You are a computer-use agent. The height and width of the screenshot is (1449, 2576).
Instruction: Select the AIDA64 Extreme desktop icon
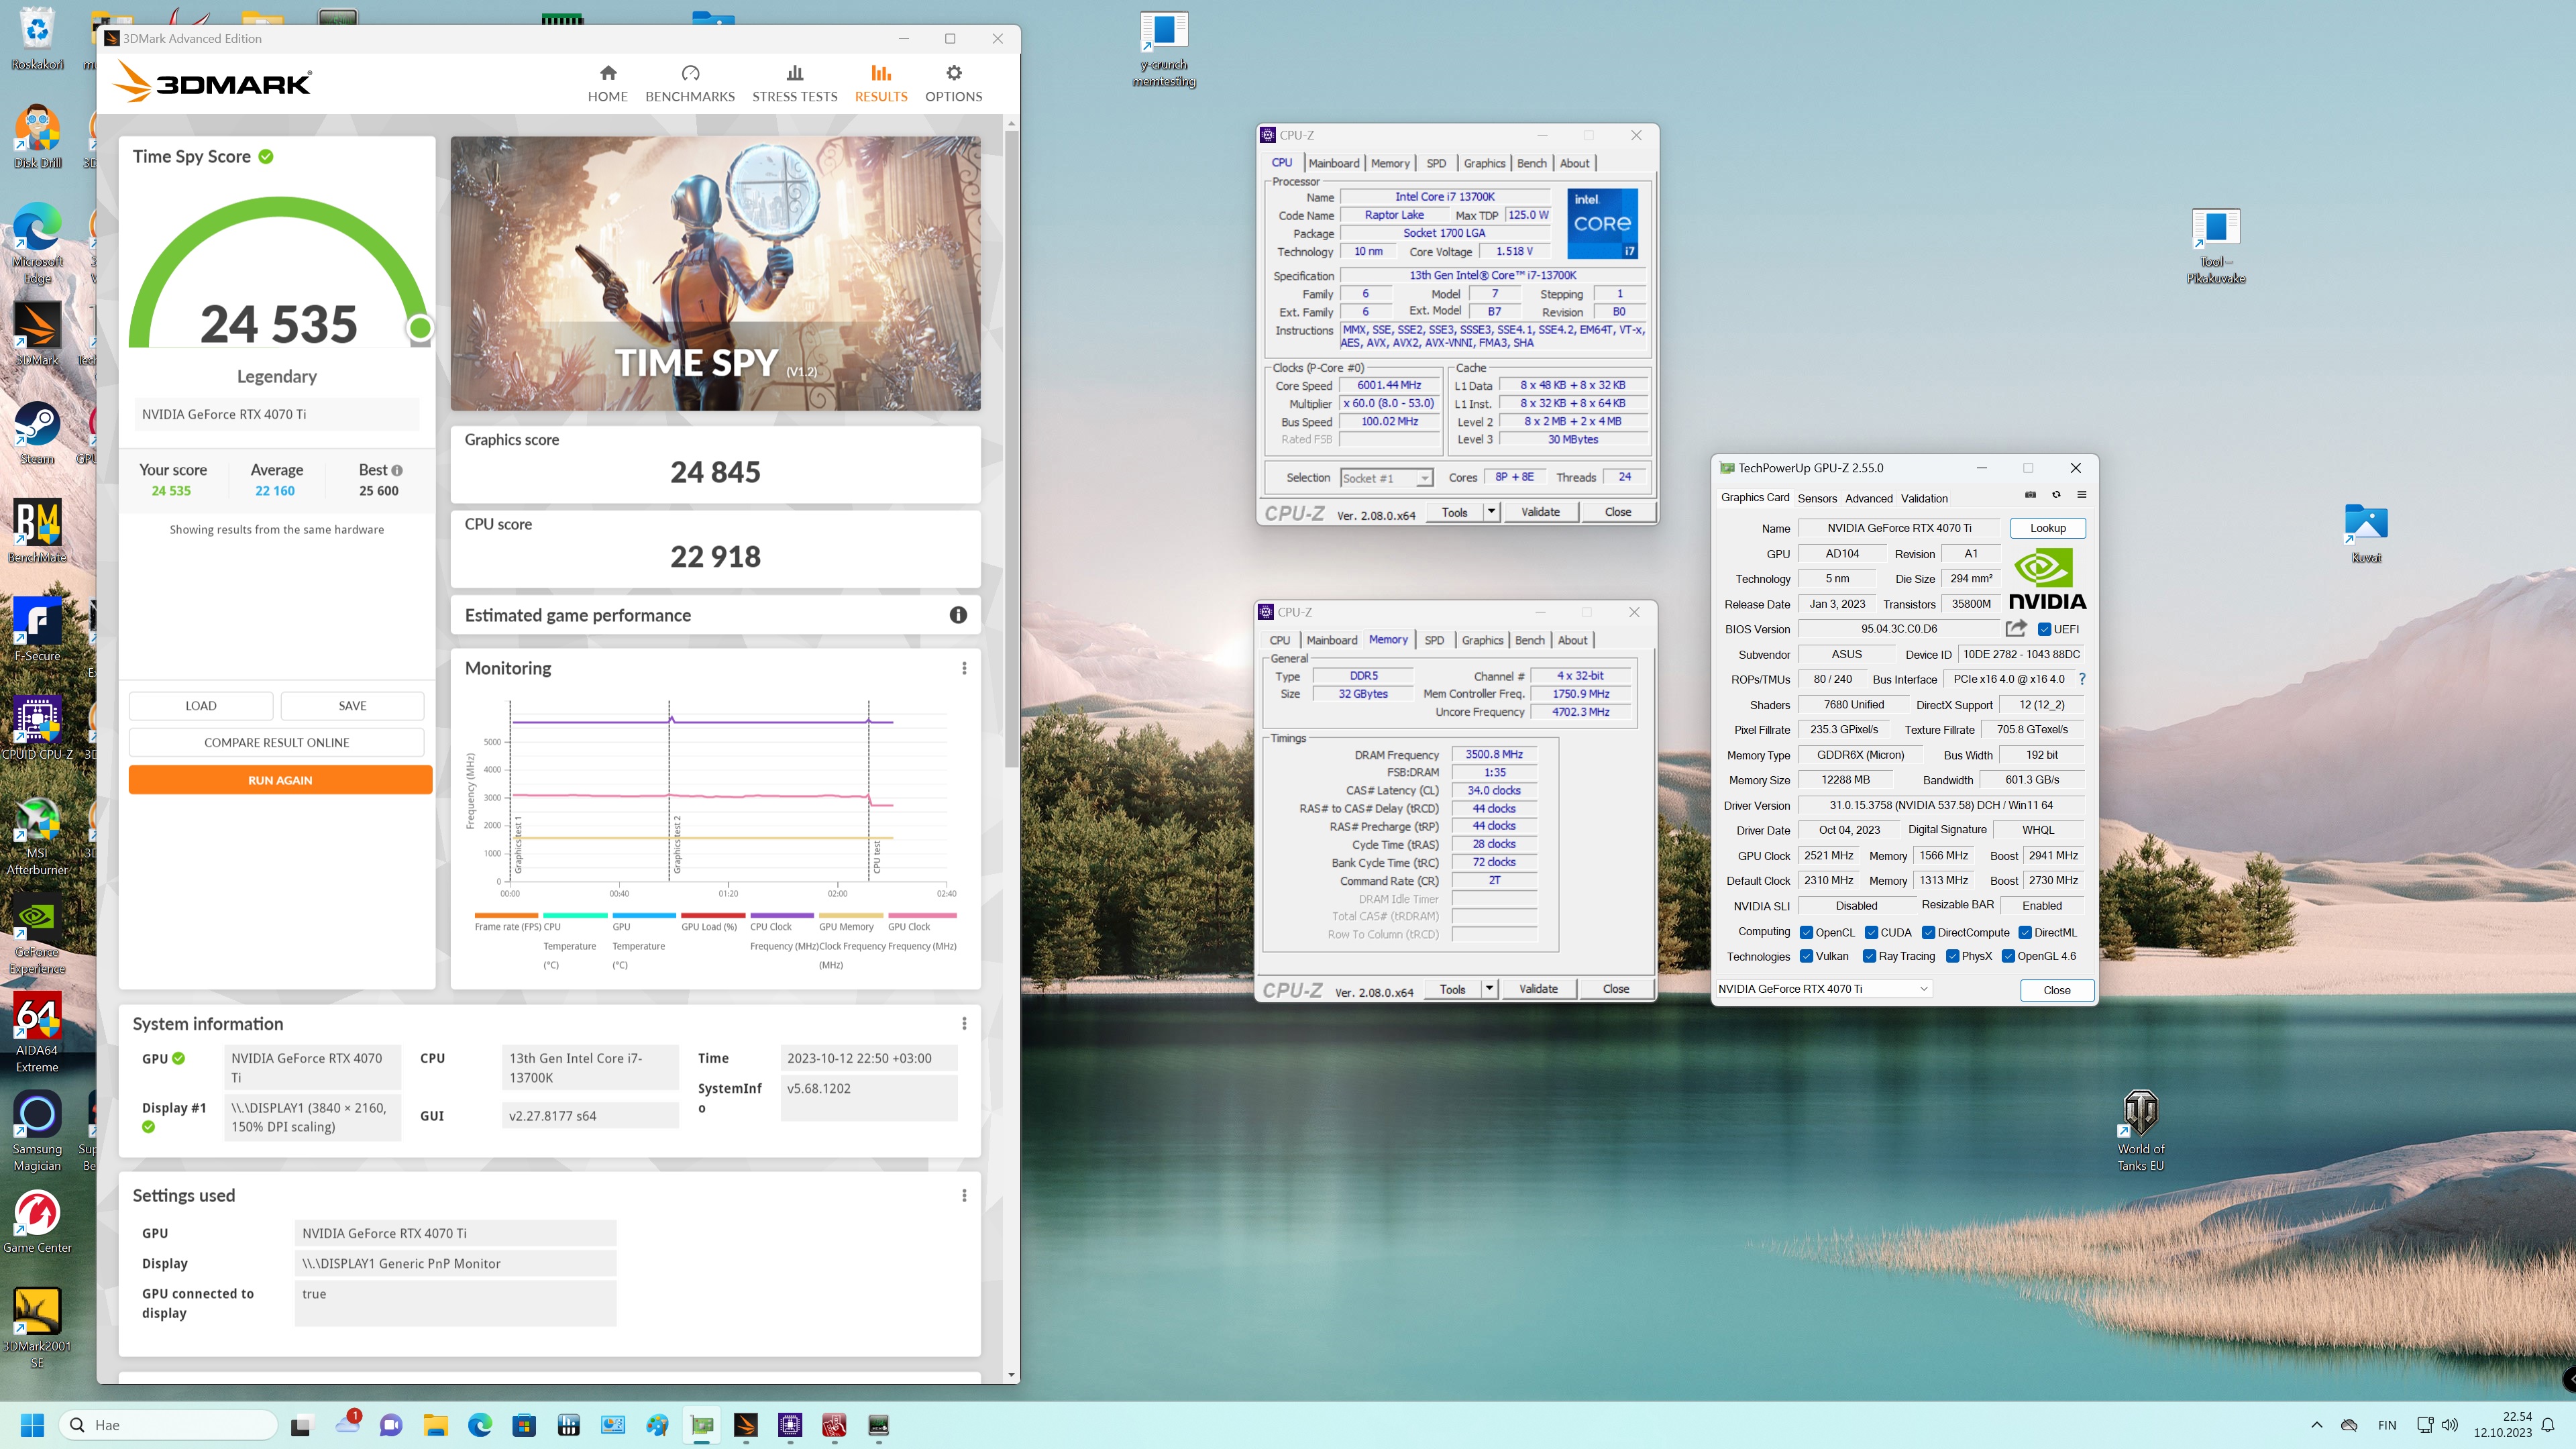[37, 1032]
